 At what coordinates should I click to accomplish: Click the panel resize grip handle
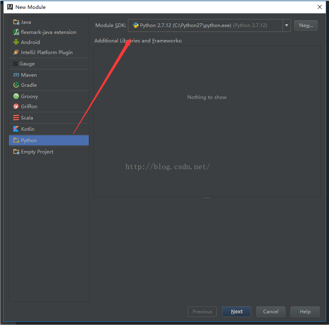click(x=207, y=198)
